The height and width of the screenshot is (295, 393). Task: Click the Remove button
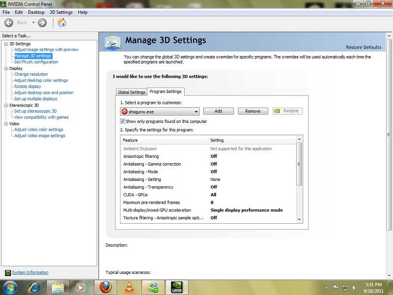coord(253,111)
